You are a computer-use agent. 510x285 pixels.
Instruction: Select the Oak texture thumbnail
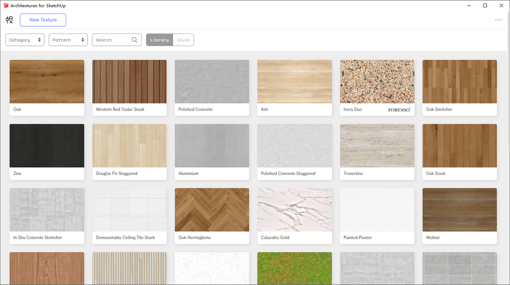pyautogui.click(x=47, y=81)
